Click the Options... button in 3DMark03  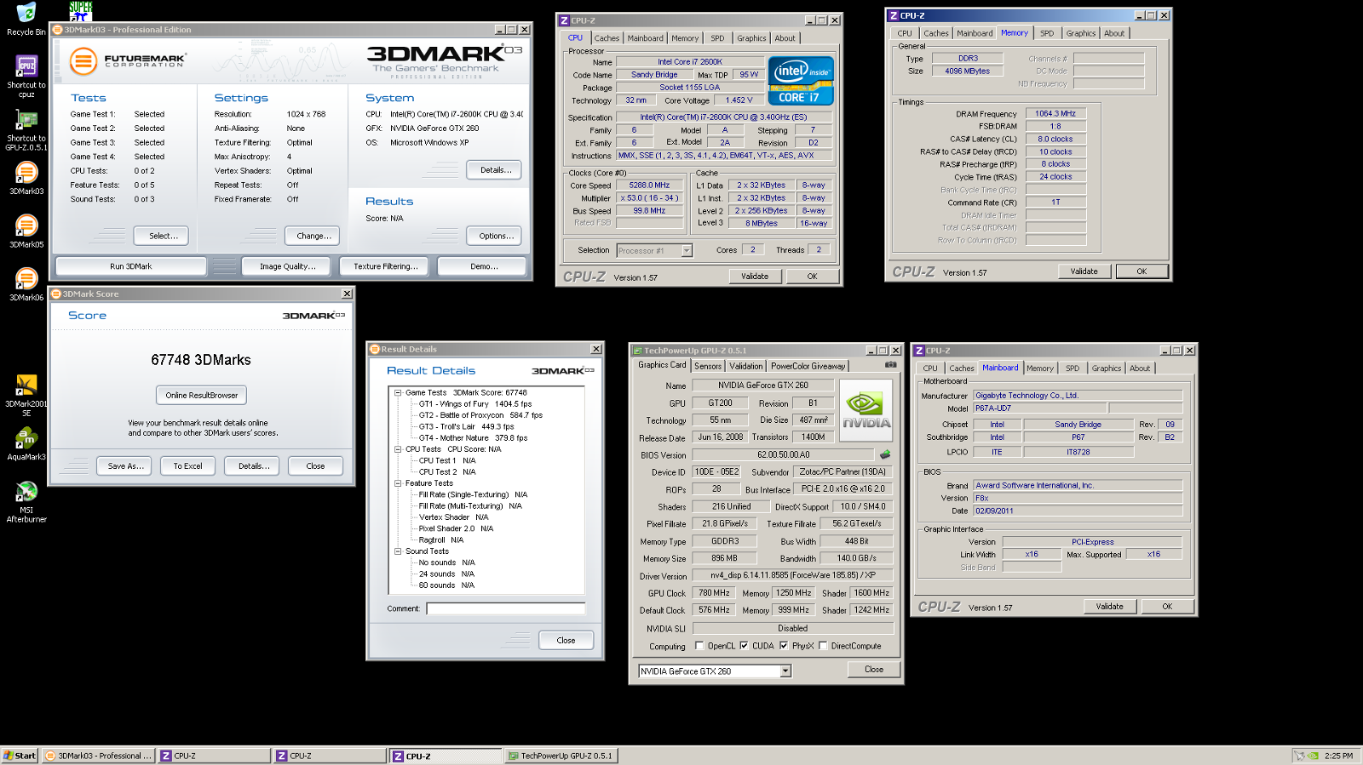click(494, 236)
